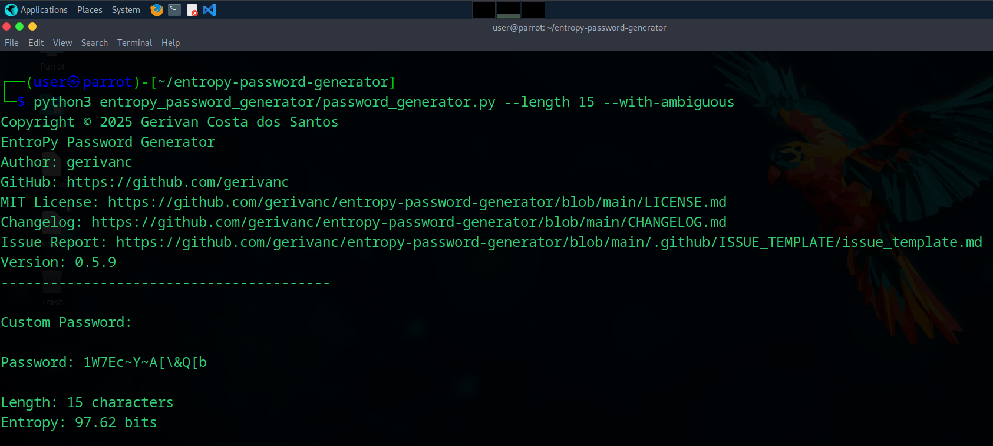The width and height of the screenshot is (993, 446).
Task: Open the Search menu in the terminal
Action: click(94, 42)
